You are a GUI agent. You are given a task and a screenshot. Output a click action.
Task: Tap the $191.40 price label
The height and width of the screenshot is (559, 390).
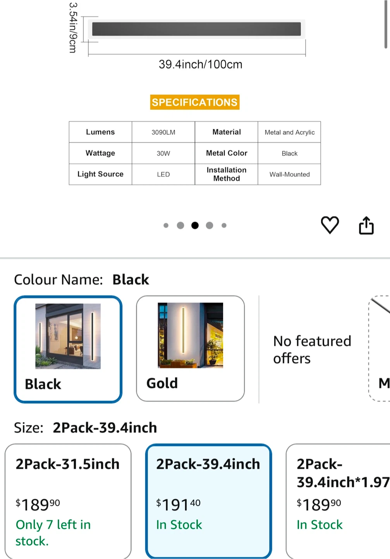179,505
